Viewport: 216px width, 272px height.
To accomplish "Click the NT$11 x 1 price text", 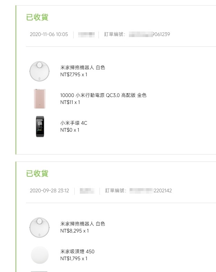I will pos(70,102).
